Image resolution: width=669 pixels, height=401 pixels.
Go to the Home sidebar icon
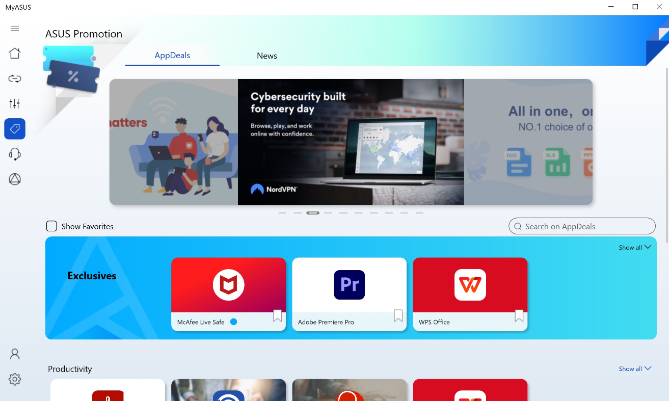15,53
